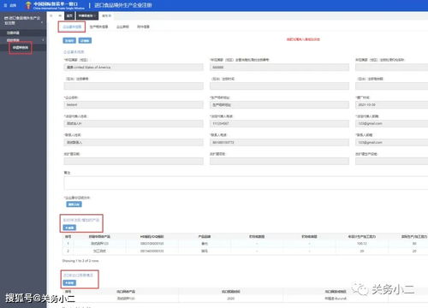This screenshot has width=428, height=308.
Task: Add a row with the products table's blue add button
Action: pos(69,228)
